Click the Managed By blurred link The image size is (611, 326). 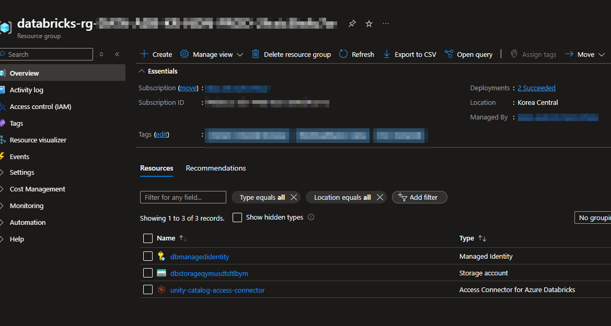click(x=558, y=117)
